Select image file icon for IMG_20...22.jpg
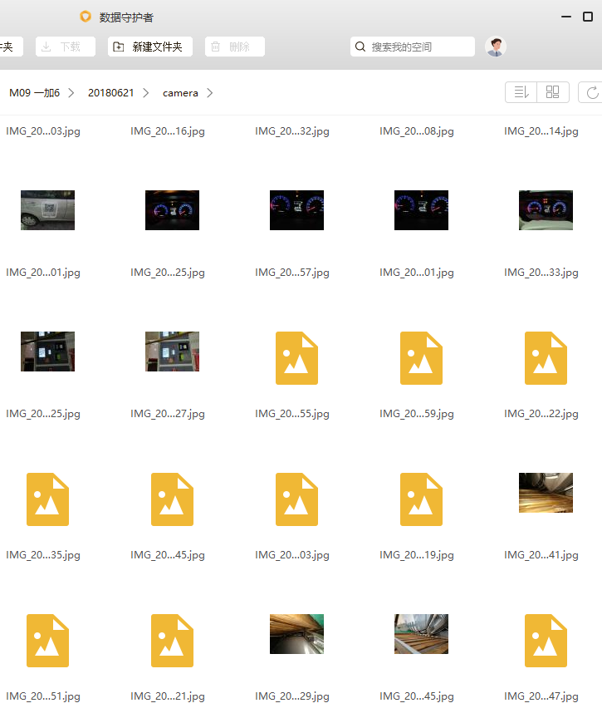Screen dimensions: 602x713 click(546, 358)
